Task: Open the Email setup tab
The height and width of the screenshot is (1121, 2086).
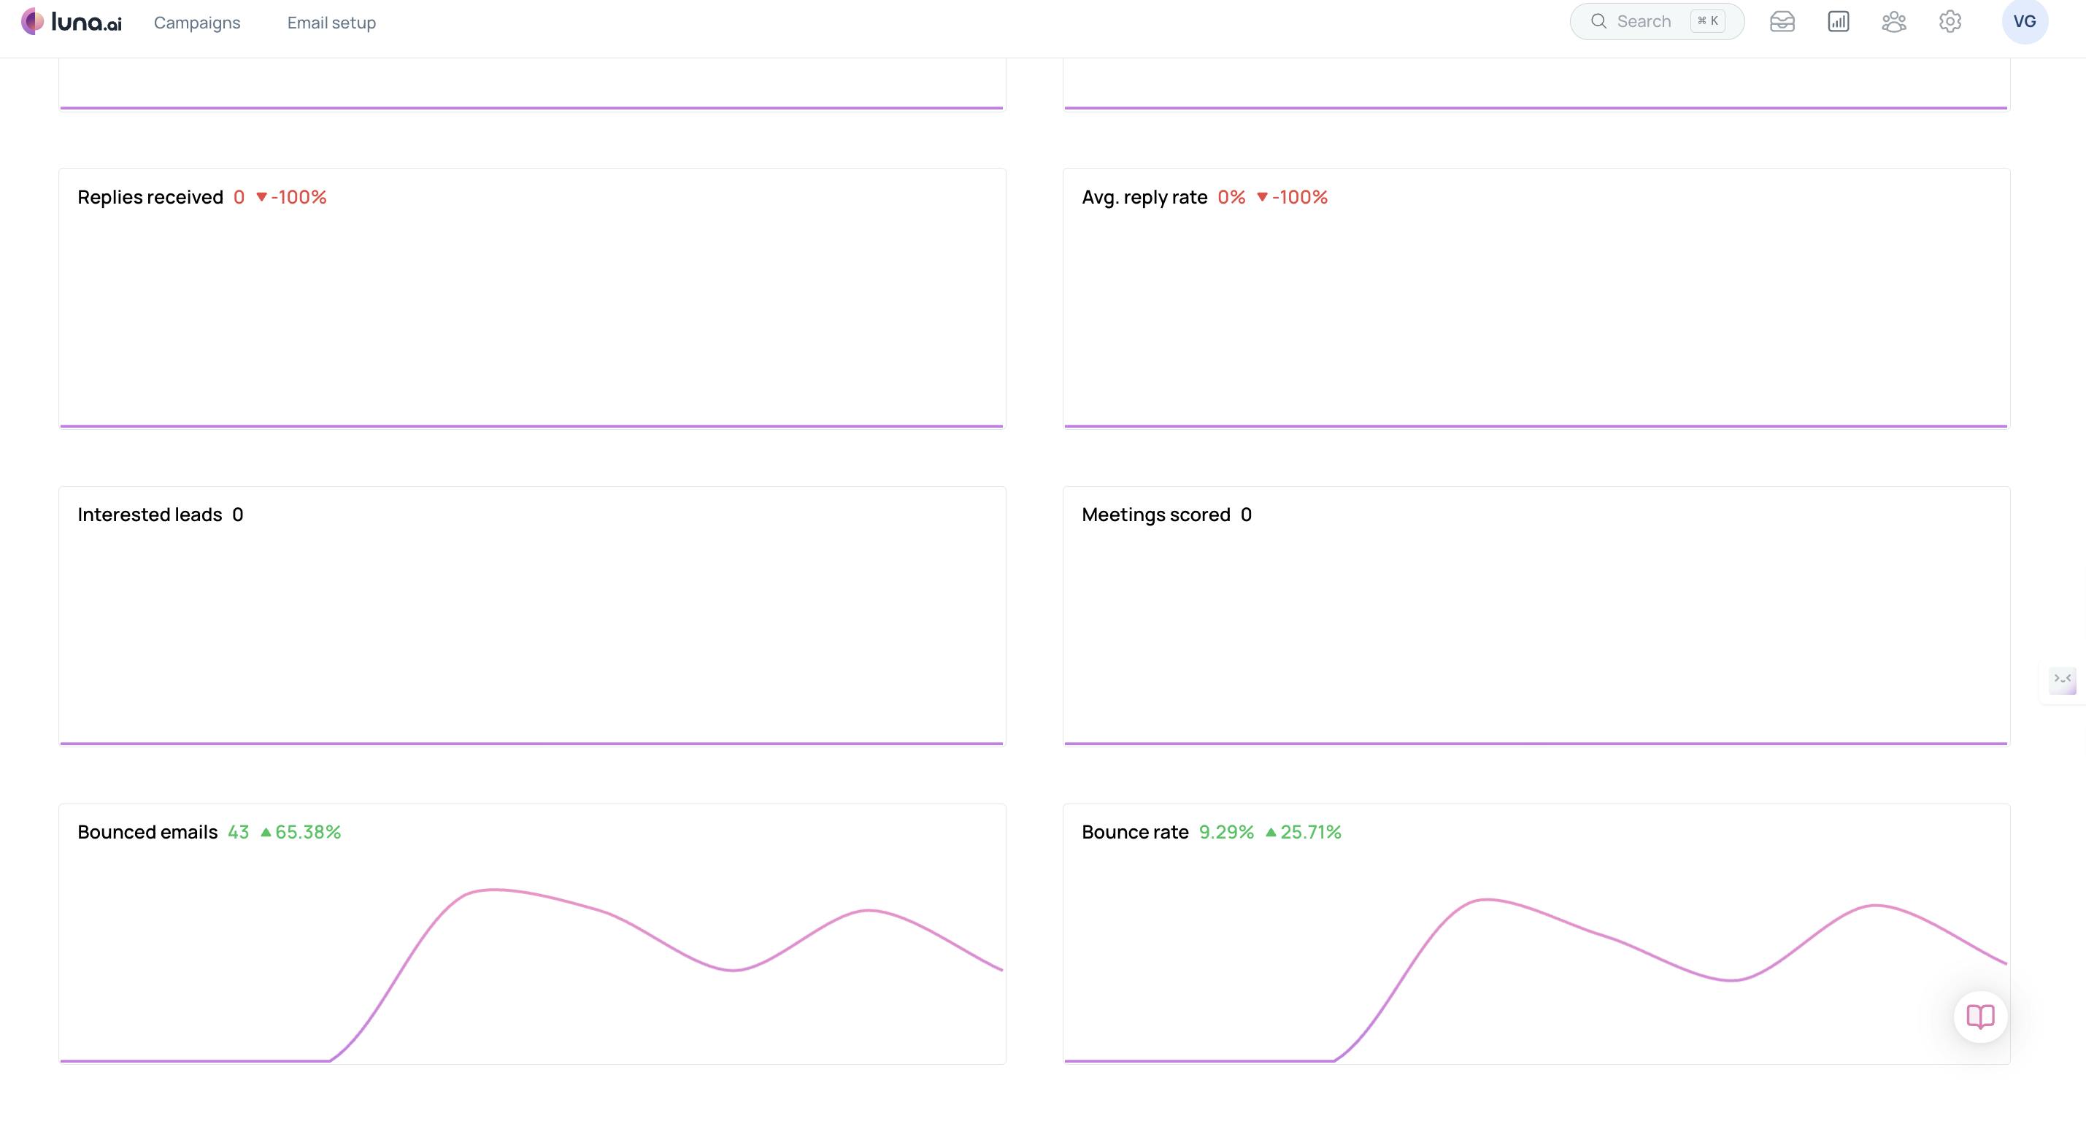Action: pos(331,23)
